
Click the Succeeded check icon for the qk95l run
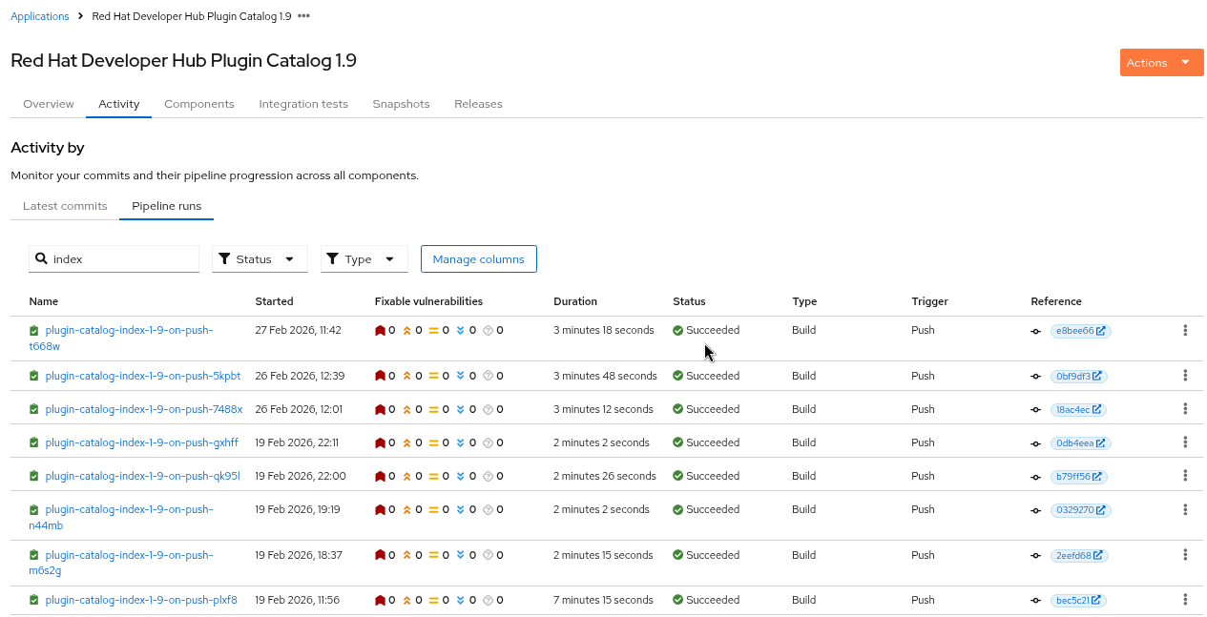pos(677,476)
